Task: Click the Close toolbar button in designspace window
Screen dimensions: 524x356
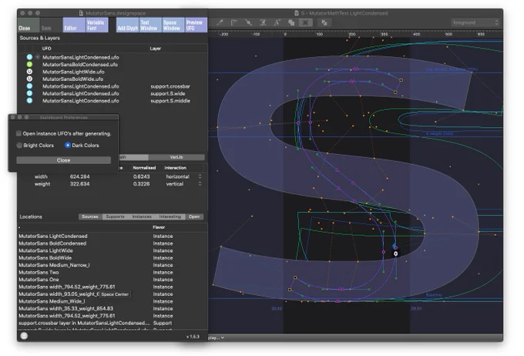Action: (28, 25)
